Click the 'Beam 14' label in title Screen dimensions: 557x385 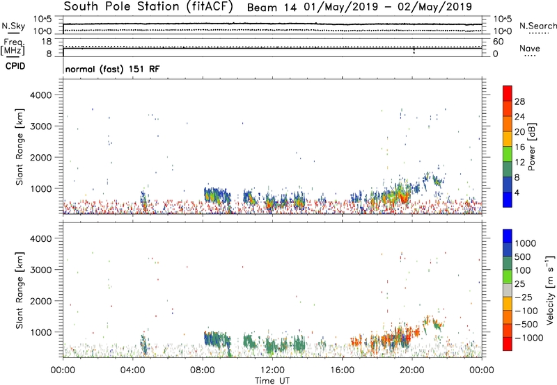click(x=272, y=8)
